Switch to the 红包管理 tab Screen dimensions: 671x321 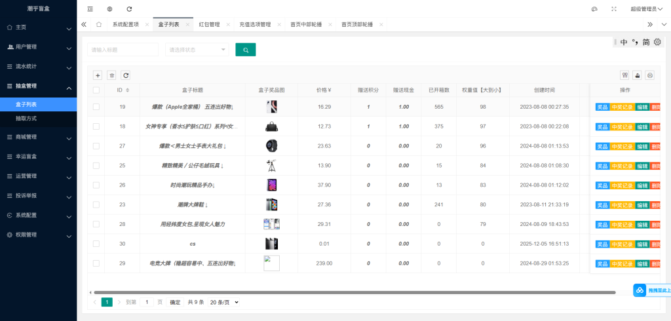coord(209,24)
